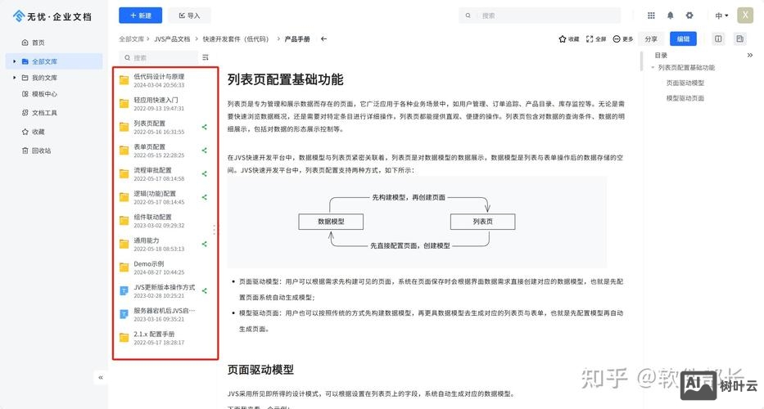Click share icon on 列表页配置 row
Viewport: 764px width, 409px height.
[205, 127]
